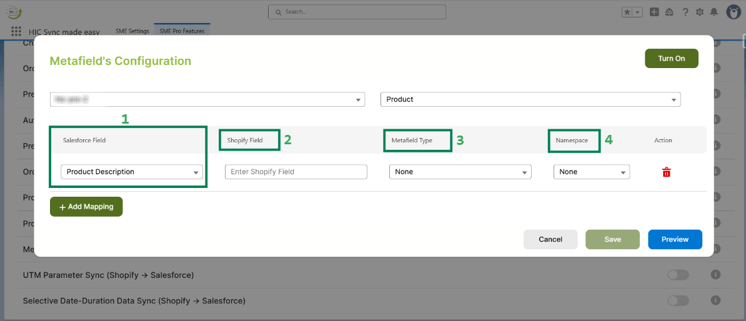Toggle Selective Date-Duration Data Sync switch
The width and height of the screenshot is (746, 321).
[678, 301]
